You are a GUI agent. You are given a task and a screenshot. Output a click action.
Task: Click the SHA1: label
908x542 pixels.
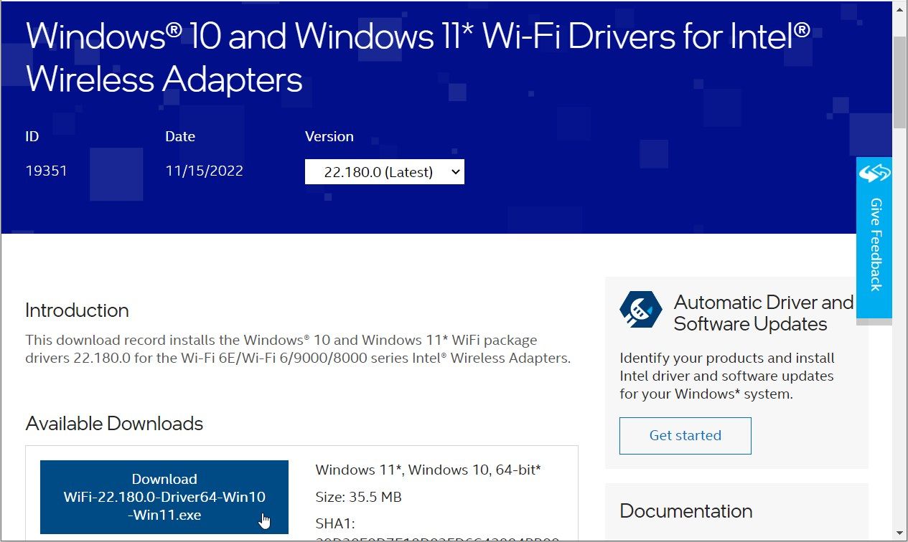click(x=335, y=523)
